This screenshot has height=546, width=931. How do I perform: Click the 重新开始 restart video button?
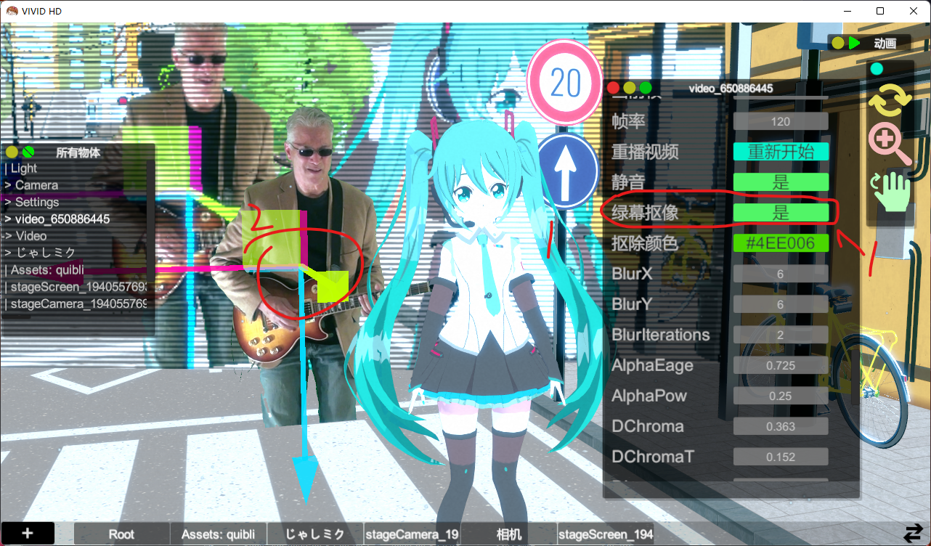[781, 152]
